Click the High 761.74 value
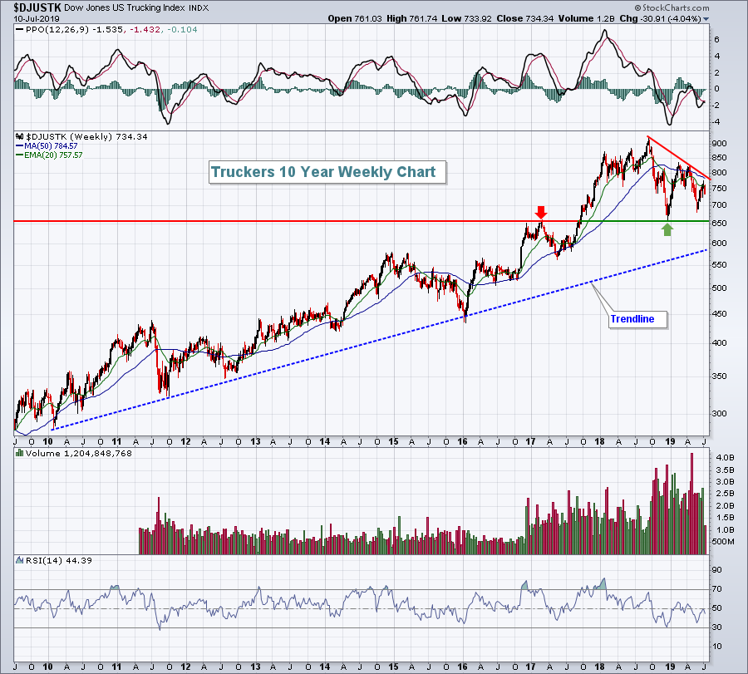The height and width of the screenshot is (674, 748). coord(411,18)
